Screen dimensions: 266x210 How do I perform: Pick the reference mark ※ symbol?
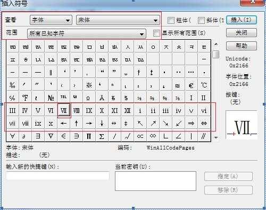click(89, 85)
